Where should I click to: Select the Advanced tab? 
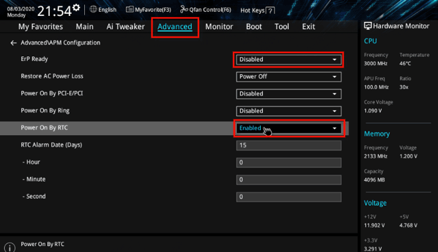[x=175, y=27]
